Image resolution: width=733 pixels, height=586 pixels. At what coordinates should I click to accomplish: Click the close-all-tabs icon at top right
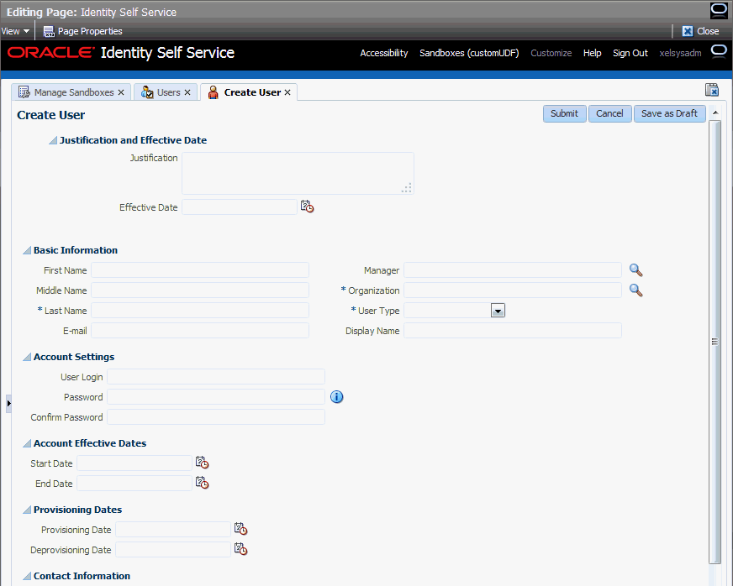(712, 90)
